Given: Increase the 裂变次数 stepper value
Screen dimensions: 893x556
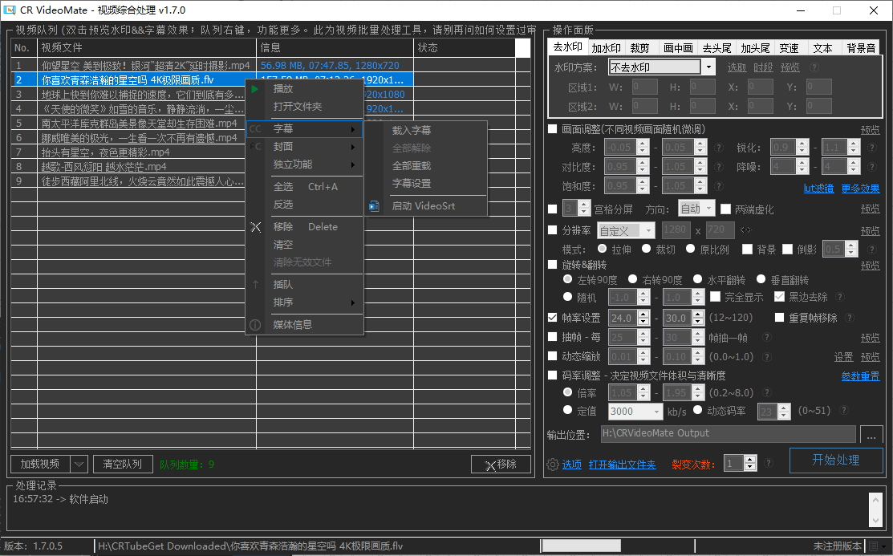Looking at the screenshot, I should click(x=750, y=460).
